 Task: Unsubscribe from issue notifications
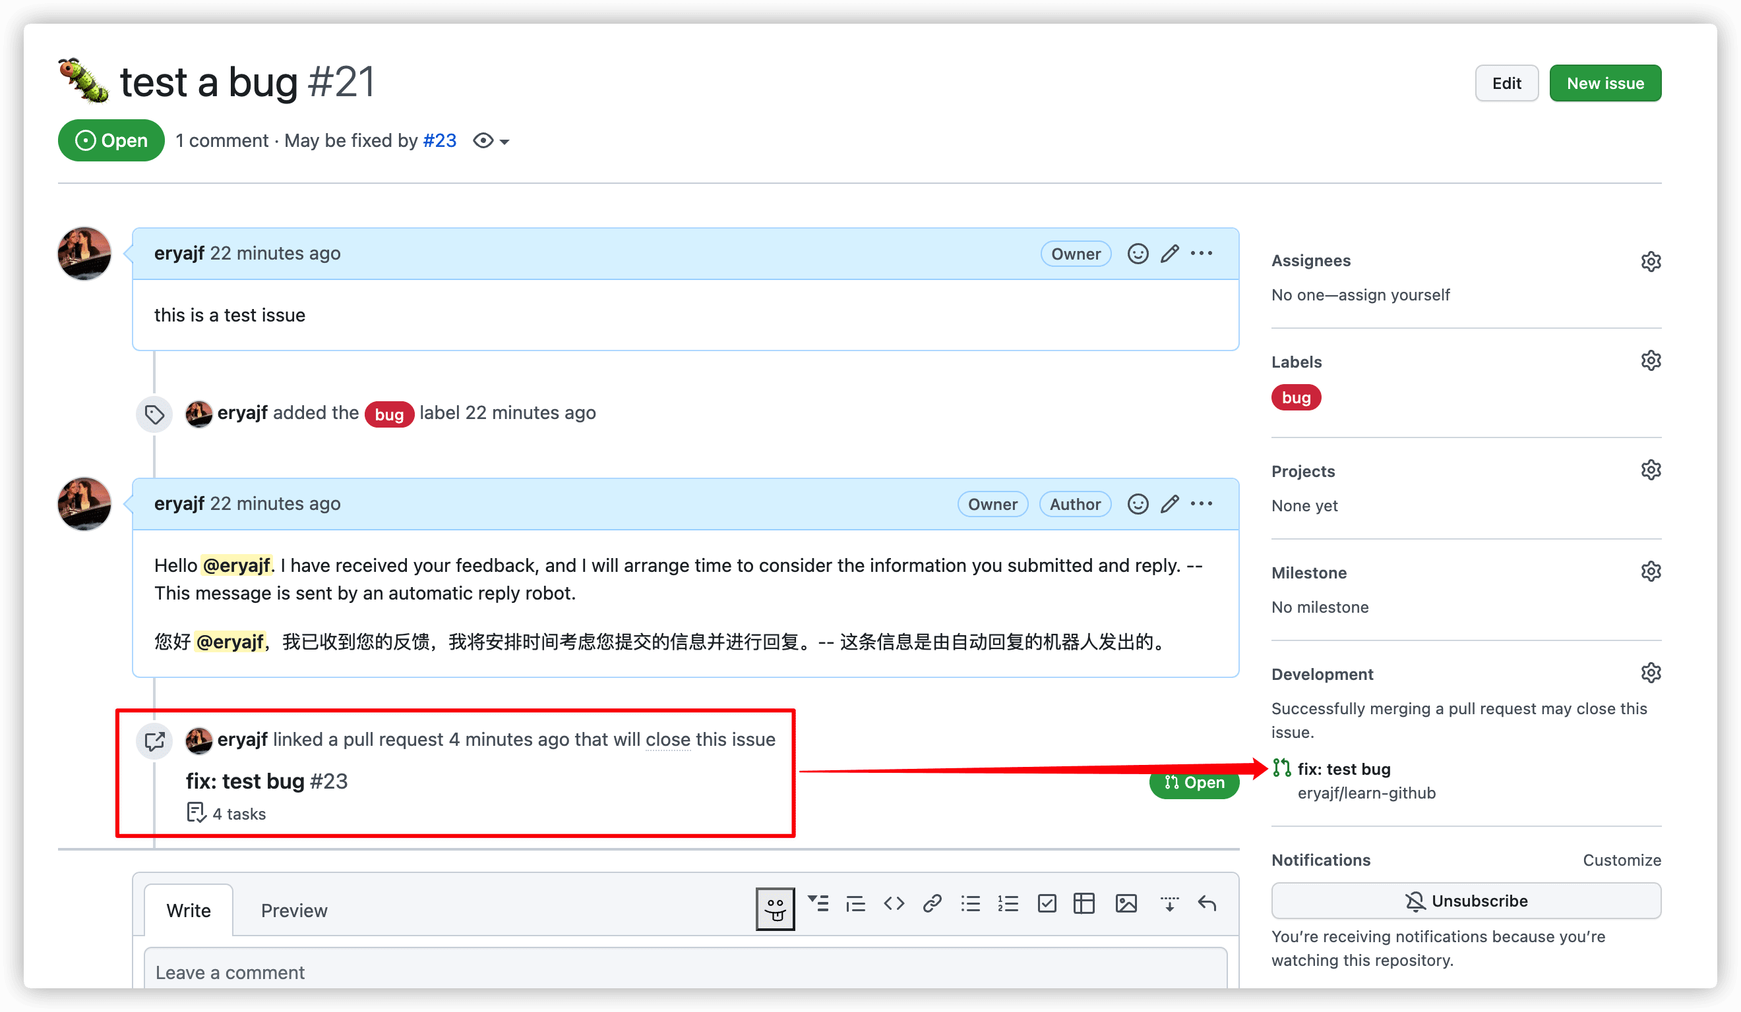pos(1466,901)
